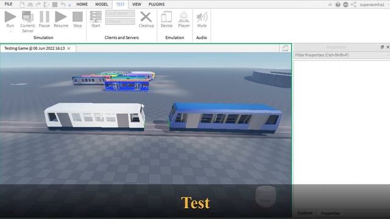Click the help question mark icon
Image resolution: width=390 pixels, height=219 pixels.
click(x=338, y=4)
